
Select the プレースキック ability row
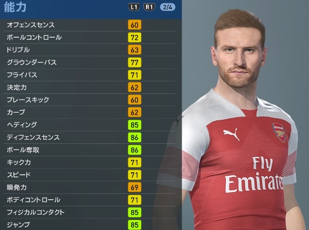click(89, 100)
